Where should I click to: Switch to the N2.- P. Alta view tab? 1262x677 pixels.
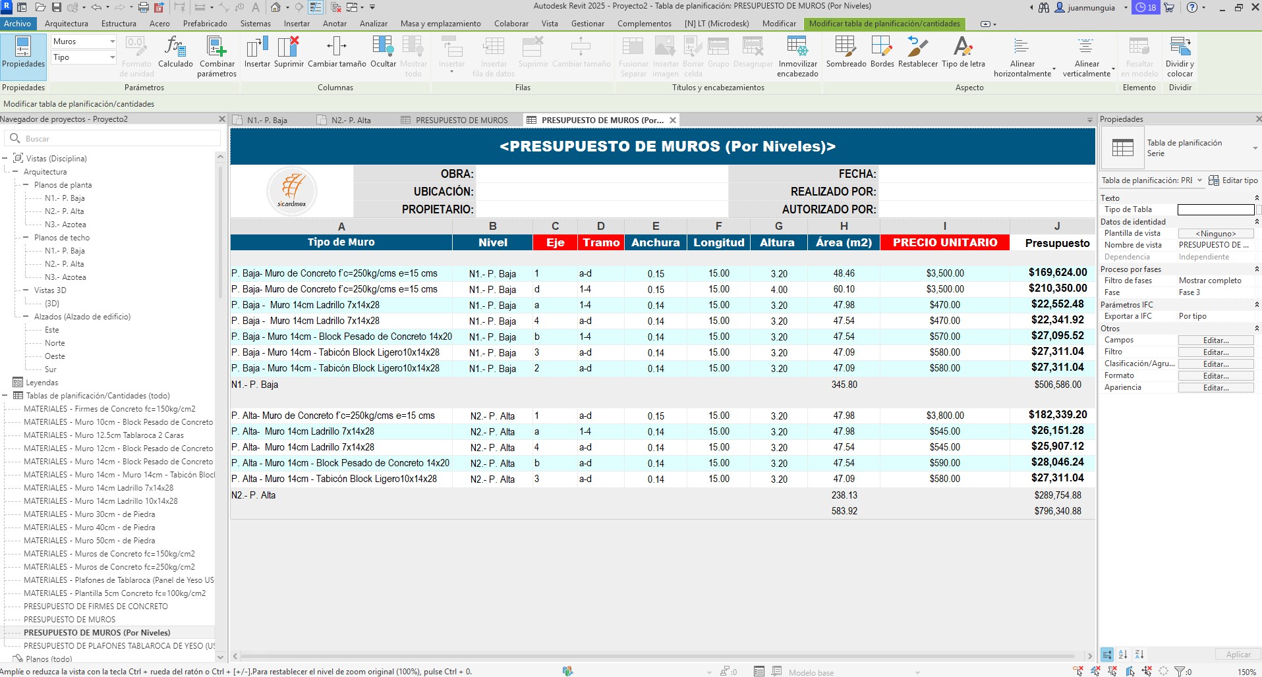[x=351, y=121]
